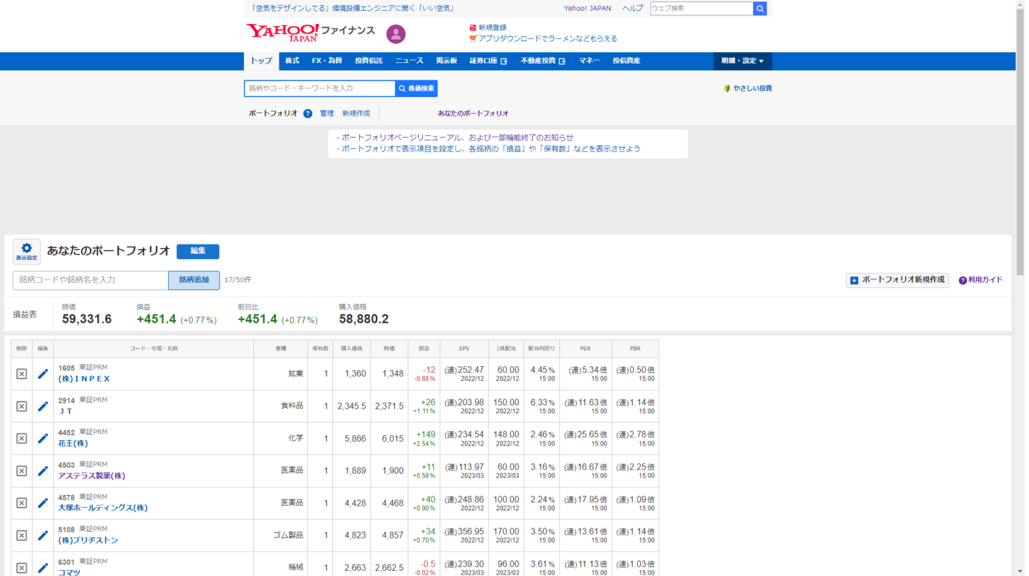Viewport: 1029px width, 576px height.
Task: Edit コマツ row via its pencil icon
Action: [x=42, y=566]
